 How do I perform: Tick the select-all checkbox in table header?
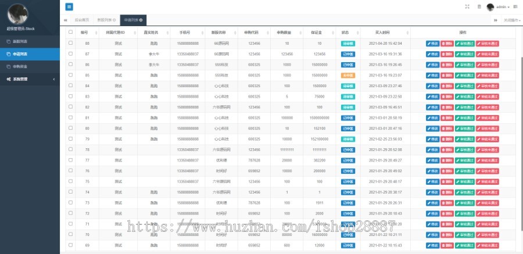point(70,32)
